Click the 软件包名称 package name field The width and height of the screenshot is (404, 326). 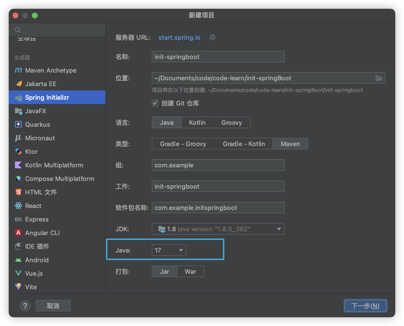pos(218,207)
